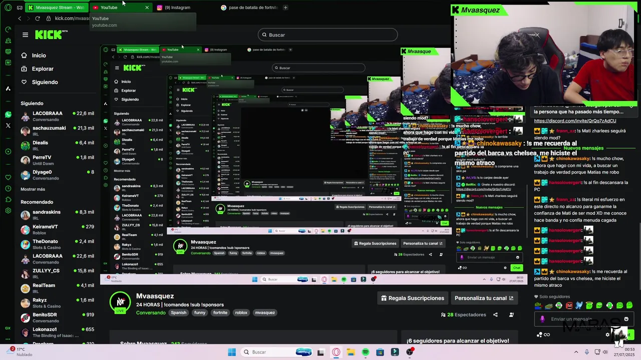Open GX Control speedometer icon in sidebar
This screenshot has width=641, height=360.
click(x=8, y=29)
